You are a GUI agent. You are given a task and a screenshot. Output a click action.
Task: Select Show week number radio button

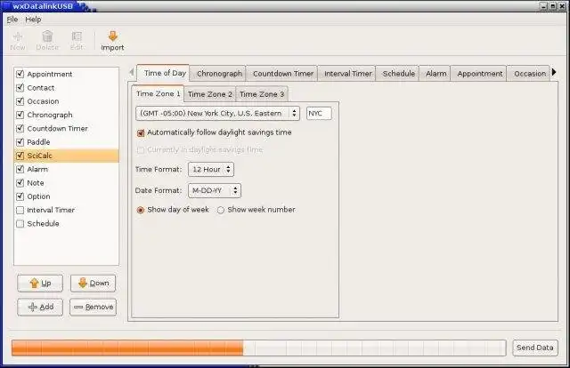click(x=221, y=210)
